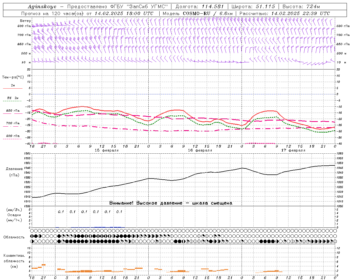Click the "Конвективн." convective cloud label
The width and height of the screenshot is (351, 280).
(x=14, y=256)
